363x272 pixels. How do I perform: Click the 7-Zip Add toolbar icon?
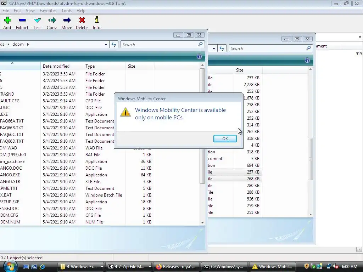tap(7, 20)
